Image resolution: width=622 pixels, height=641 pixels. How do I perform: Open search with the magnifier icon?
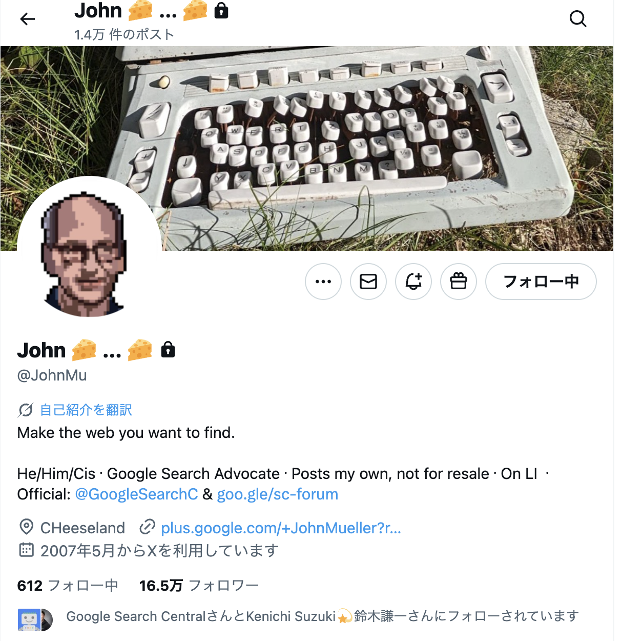(578, 19)
